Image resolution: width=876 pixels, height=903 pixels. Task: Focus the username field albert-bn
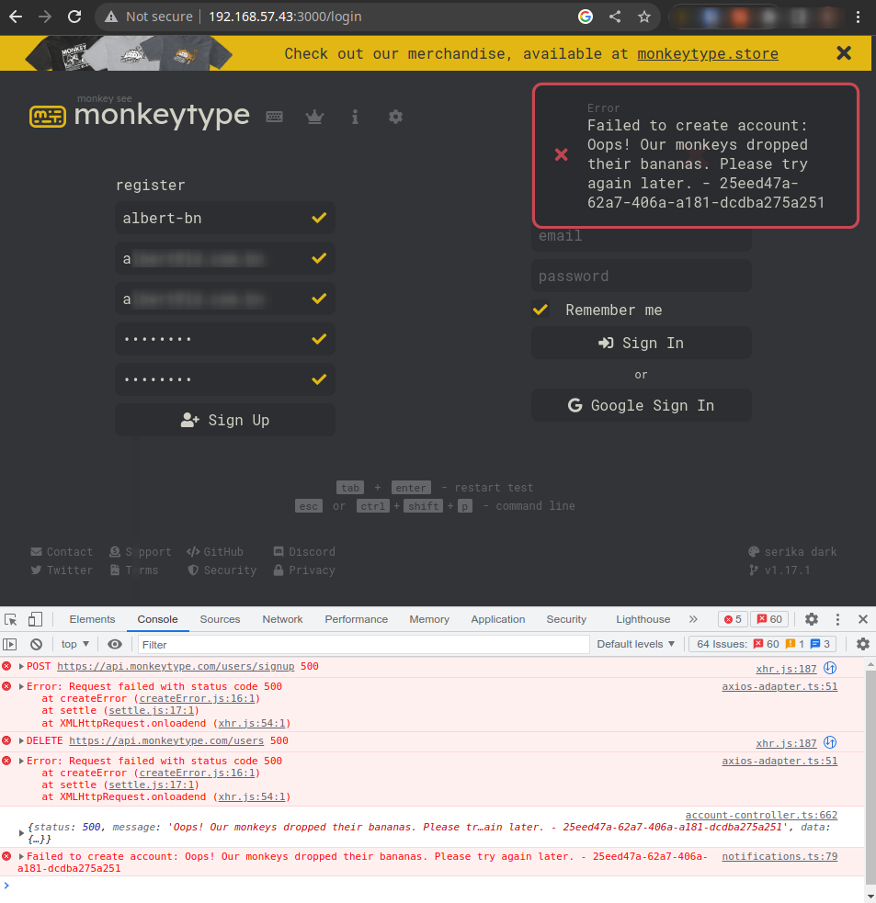(x=225, y=218)
